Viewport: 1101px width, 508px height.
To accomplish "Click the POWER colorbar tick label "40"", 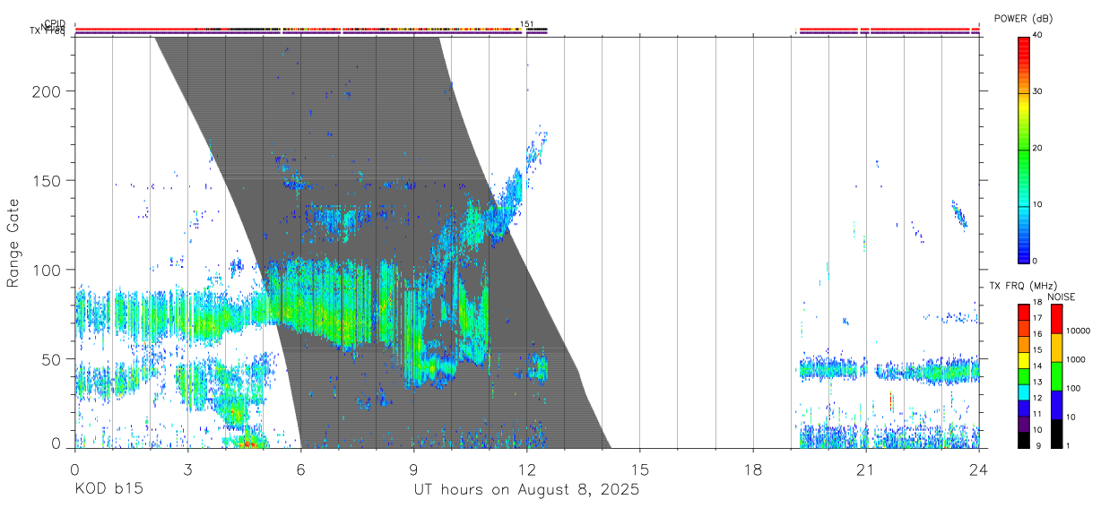I will (1039, 36).
